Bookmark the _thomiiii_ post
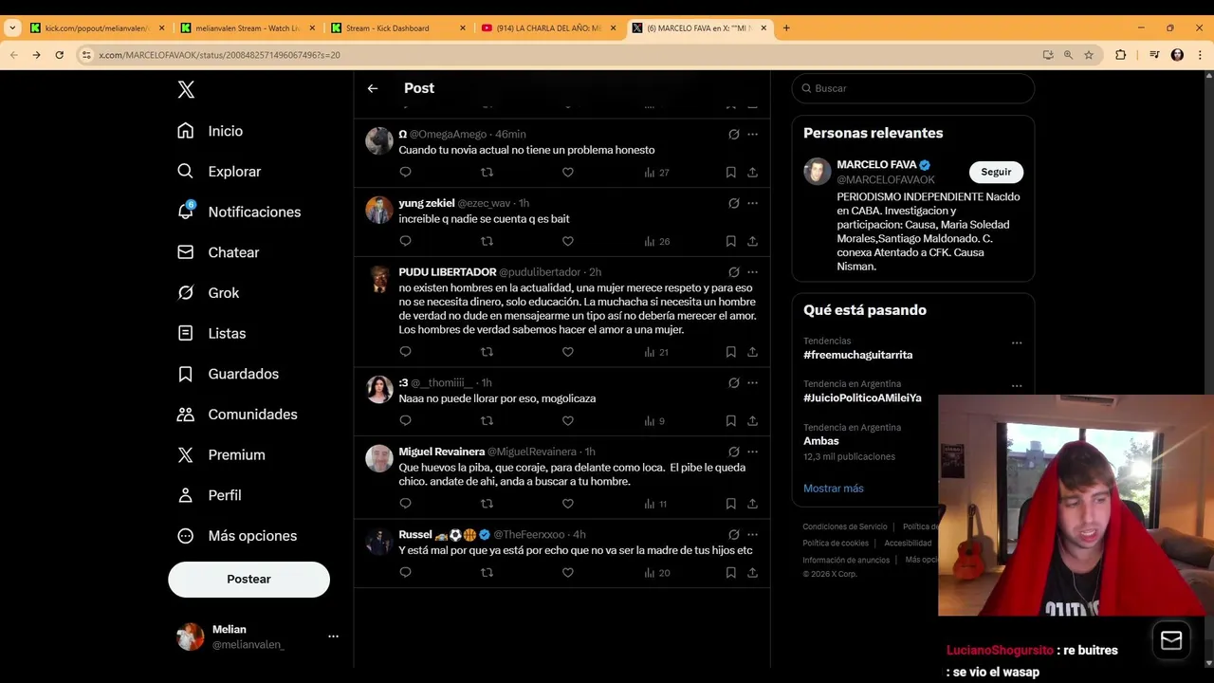1214x683 pixels. tap(731, 420)
